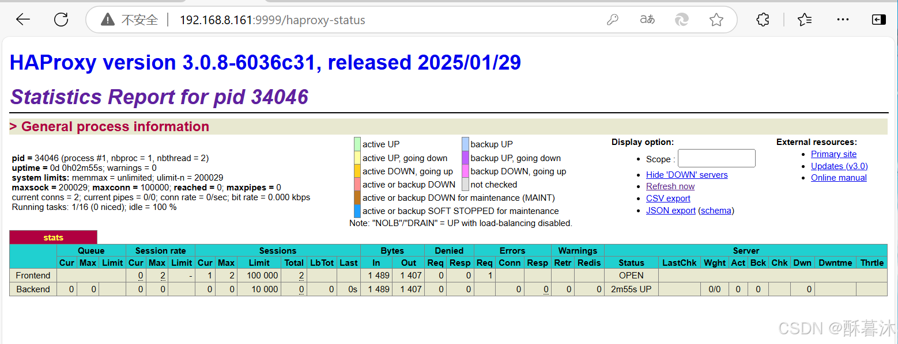This screenshot has height=344, width=898.
Task: Click the Denied column group header
Action: point(450,251)
